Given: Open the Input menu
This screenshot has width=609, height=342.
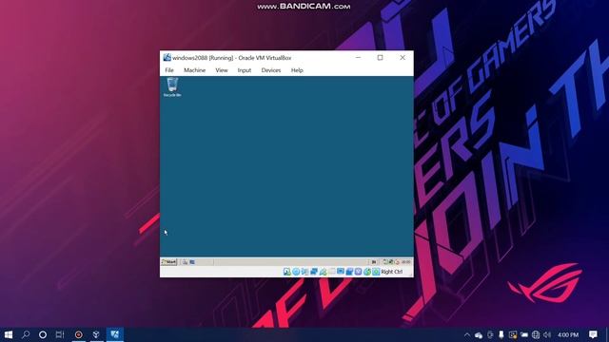Looking at the screenshot, I should point(245,70).
